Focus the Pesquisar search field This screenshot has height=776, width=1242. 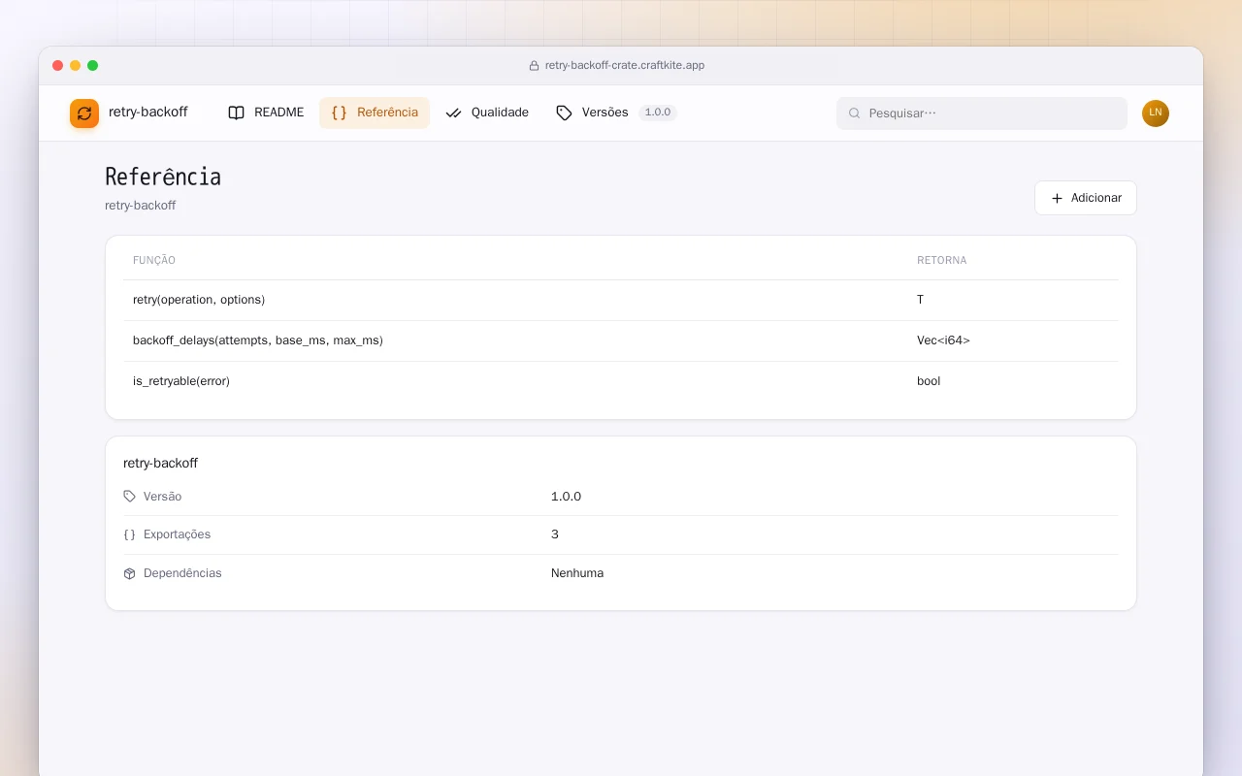982,113
